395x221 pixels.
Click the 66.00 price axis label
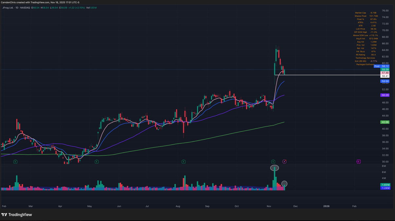[385, 44]
